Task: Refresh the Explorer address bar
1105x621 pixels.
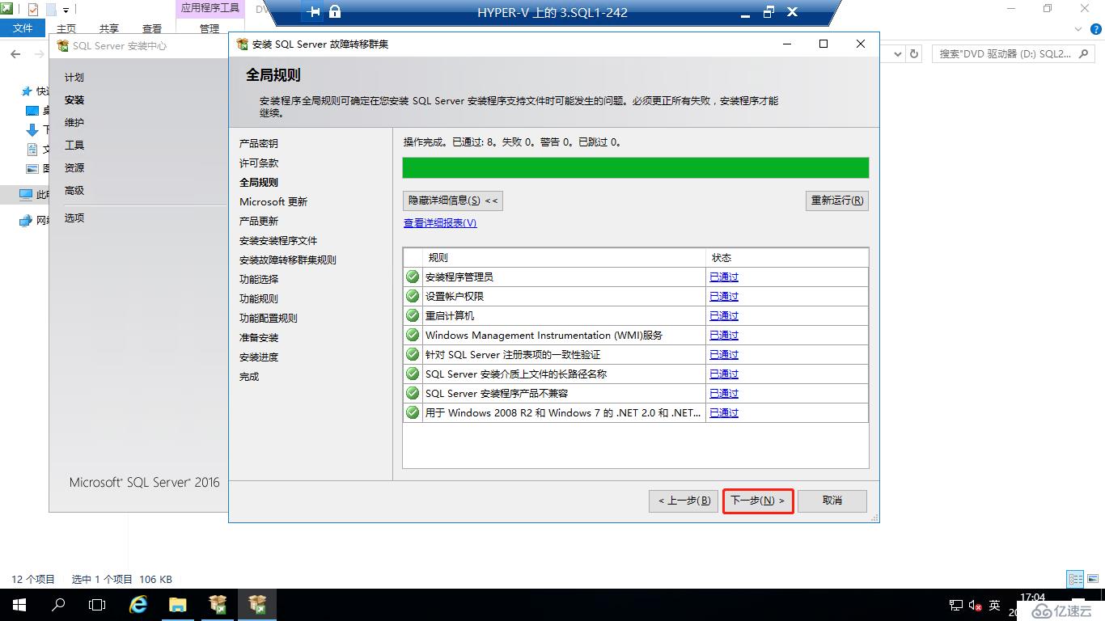Action: click(914, 53)
